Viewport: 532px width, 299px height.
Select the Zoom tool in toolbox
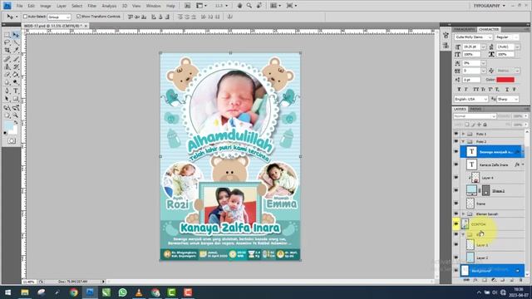16,115
